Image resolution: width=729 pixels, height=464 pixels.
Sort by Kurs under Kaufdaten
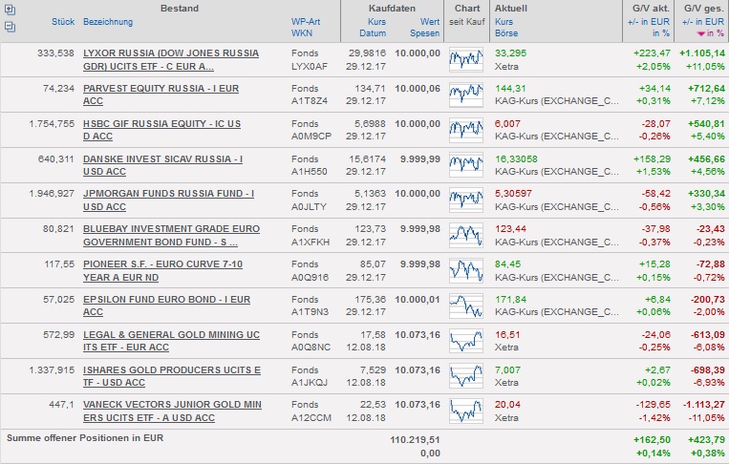click(x=376, y=22)
